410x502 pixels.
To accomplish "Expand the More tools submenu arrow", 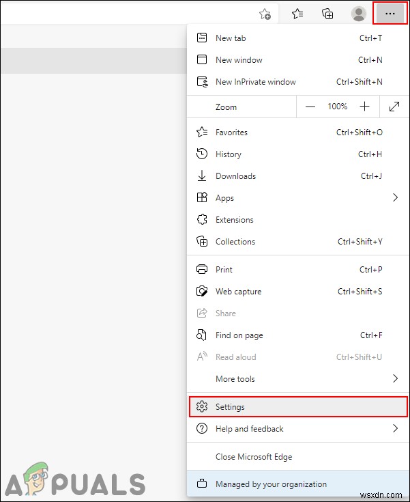I will pos(395,379).
